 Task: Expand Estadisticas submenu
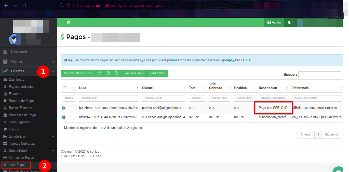(x=29, y=137)
